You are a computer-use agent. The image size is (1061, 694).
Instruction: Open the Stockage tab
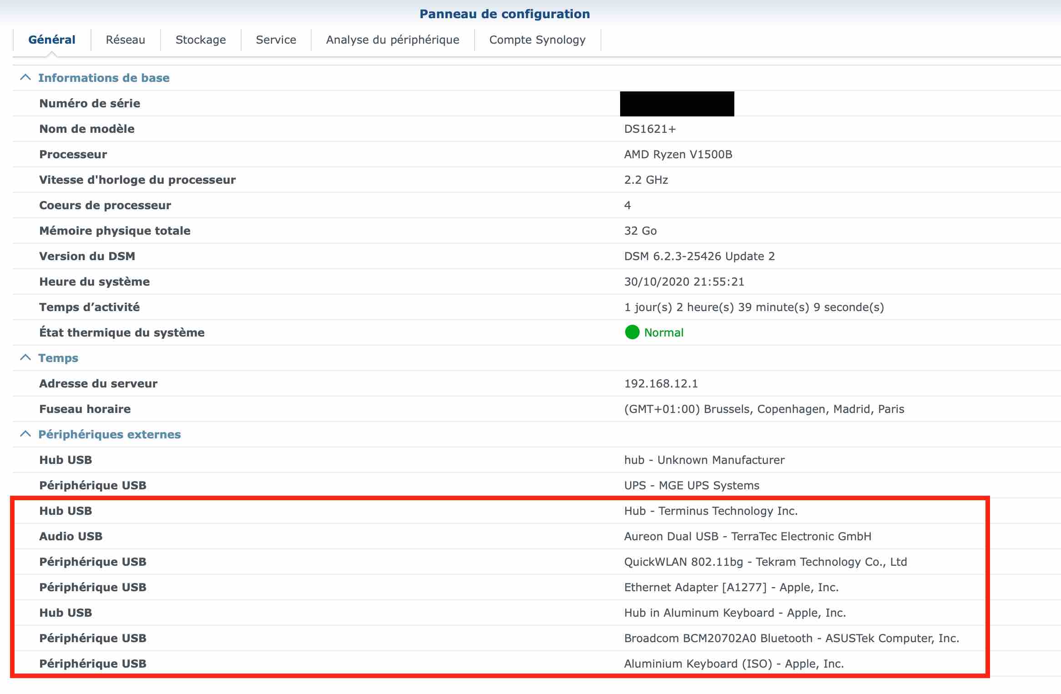[201, 40]
